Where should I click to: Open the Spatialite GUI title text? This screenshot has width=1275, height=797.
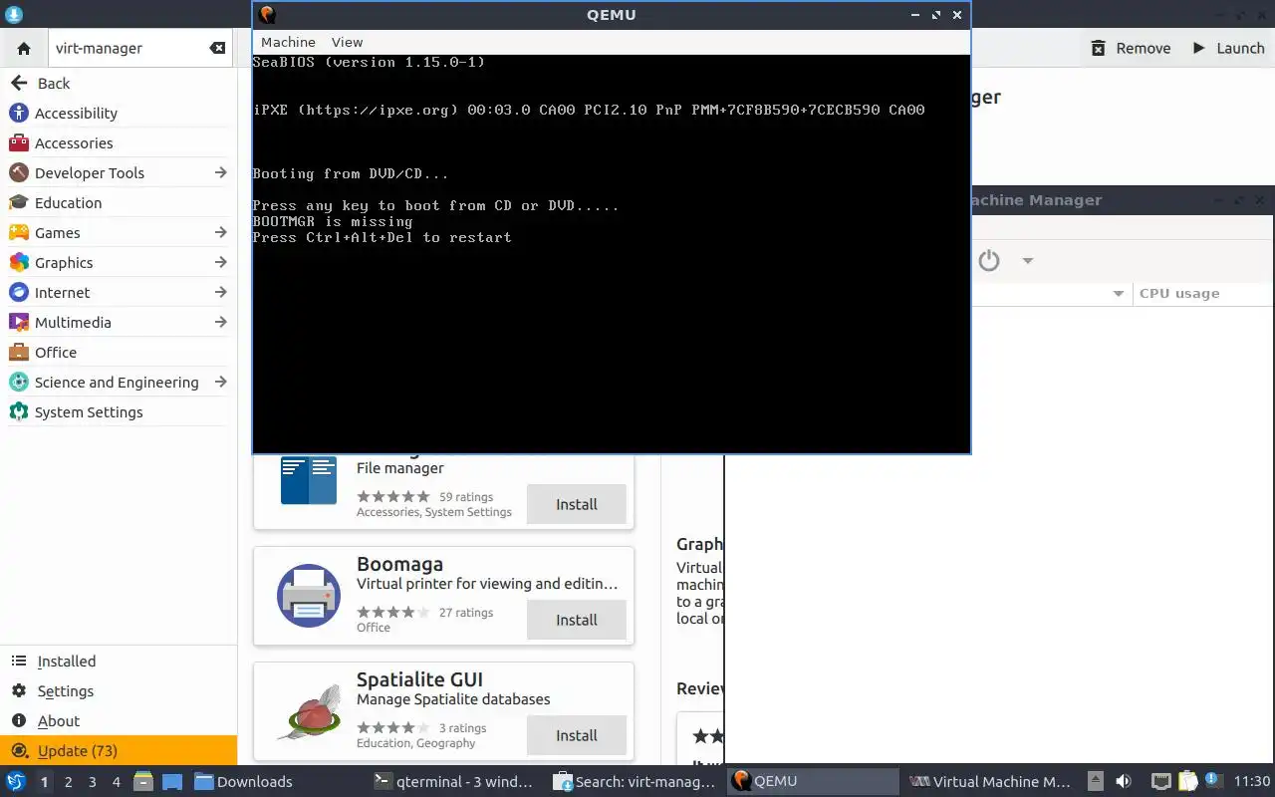[419, 679]
